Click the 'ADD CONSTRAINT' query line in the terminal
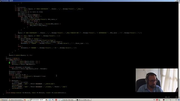 [x=80, y=33]
